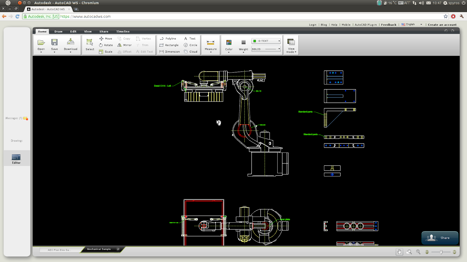This screenshot has width=467, height=262.
Task: Select the zoom window tool
Action: (409, 252)
